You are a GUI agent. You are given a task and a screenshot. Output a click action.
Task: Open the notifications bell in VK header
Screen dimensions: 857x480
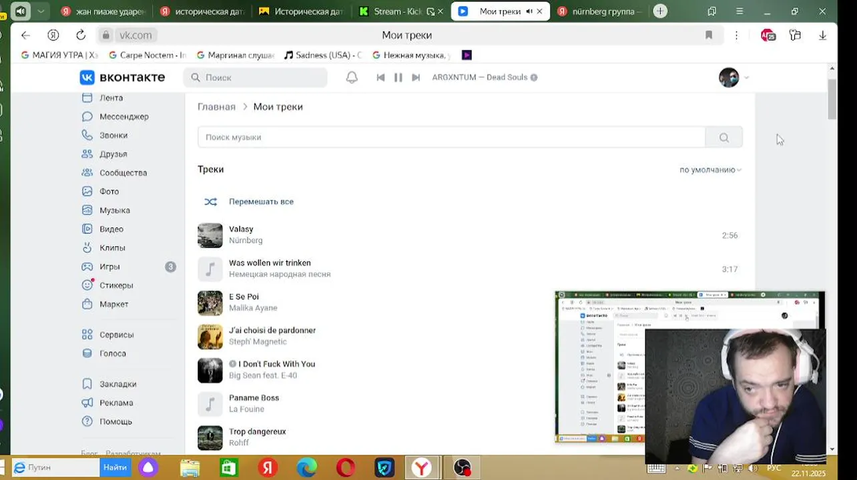point(352,77)
